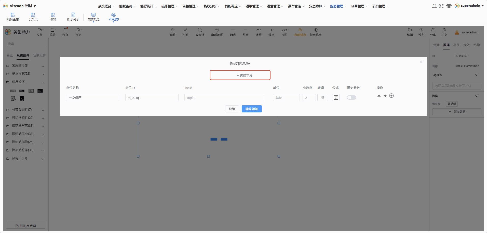Toggle fullscreen mode icon in header
487x233 pixels.
coord(441,6)
